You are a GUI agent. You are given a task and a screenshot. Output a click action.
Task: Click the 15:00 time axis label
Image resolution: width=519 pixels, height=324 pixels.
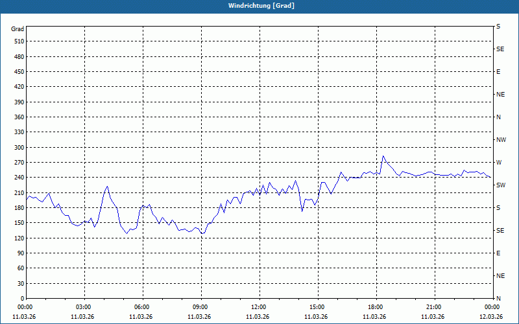317,307
